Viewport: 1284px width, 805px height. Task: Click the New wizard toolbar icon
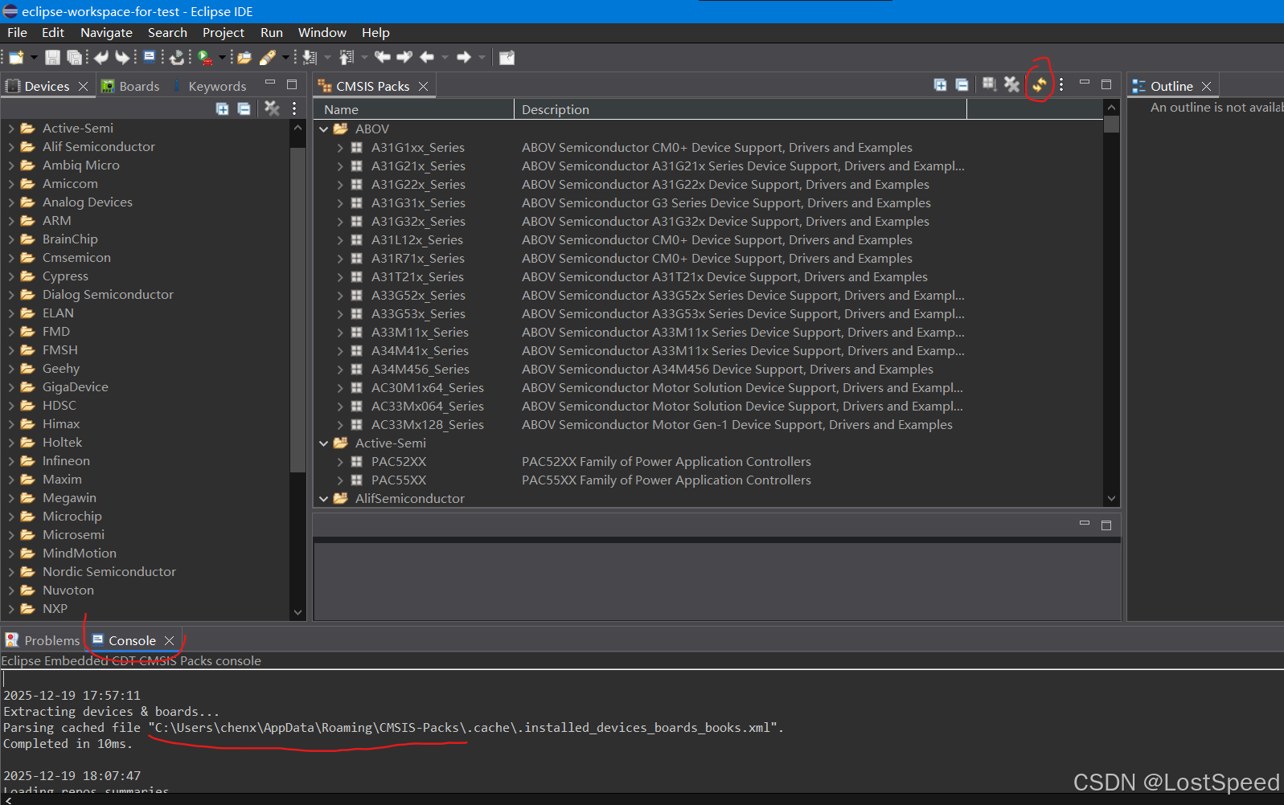(16, 57)
